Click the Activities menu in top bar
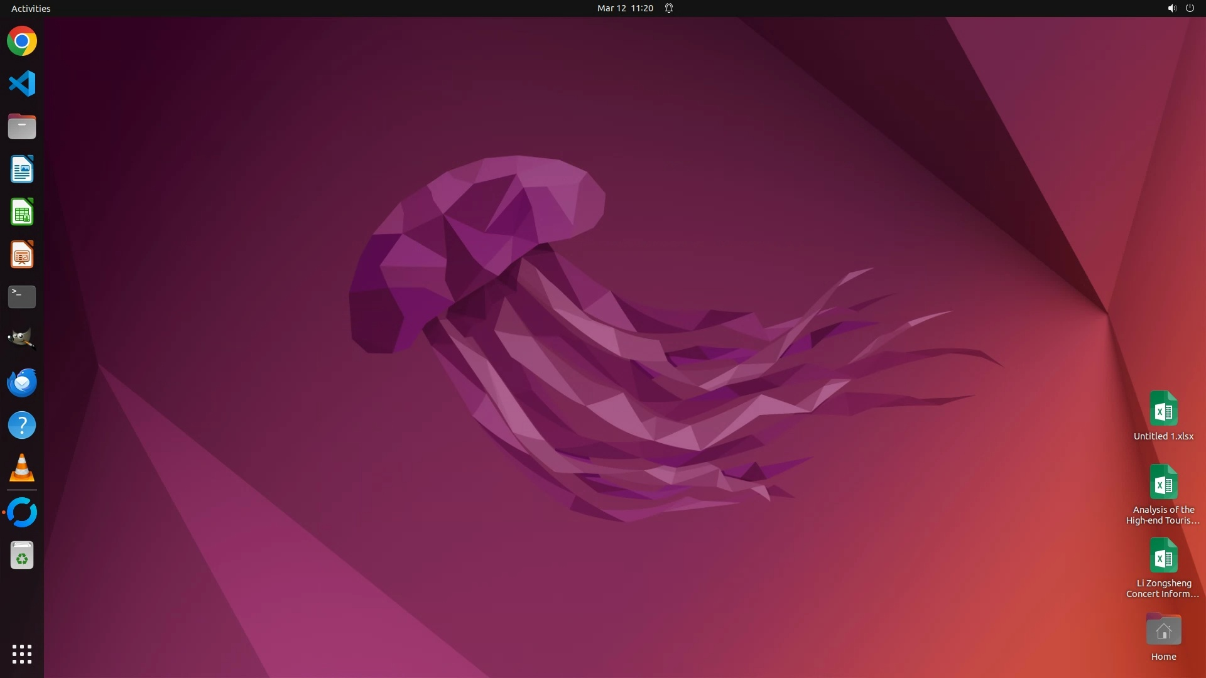Screen dimensions: 1206x678 coord(31,8)
